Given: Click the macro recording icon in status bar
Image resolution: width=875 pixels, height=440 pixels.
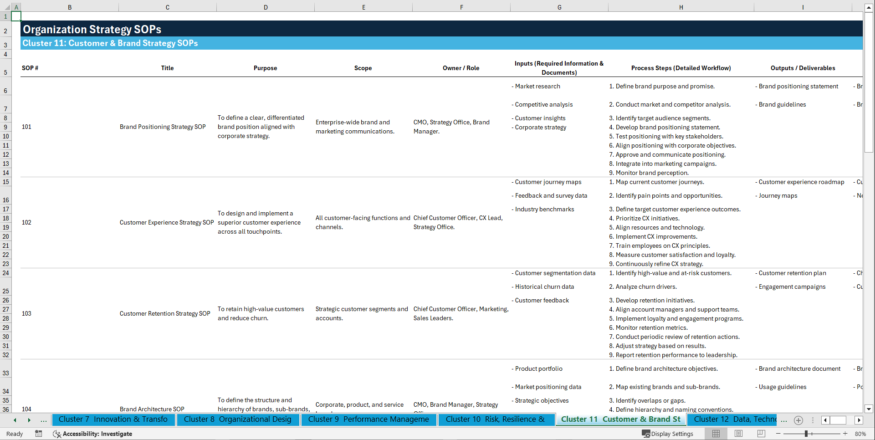Looking at the screenshot, I should click(39, 434).
